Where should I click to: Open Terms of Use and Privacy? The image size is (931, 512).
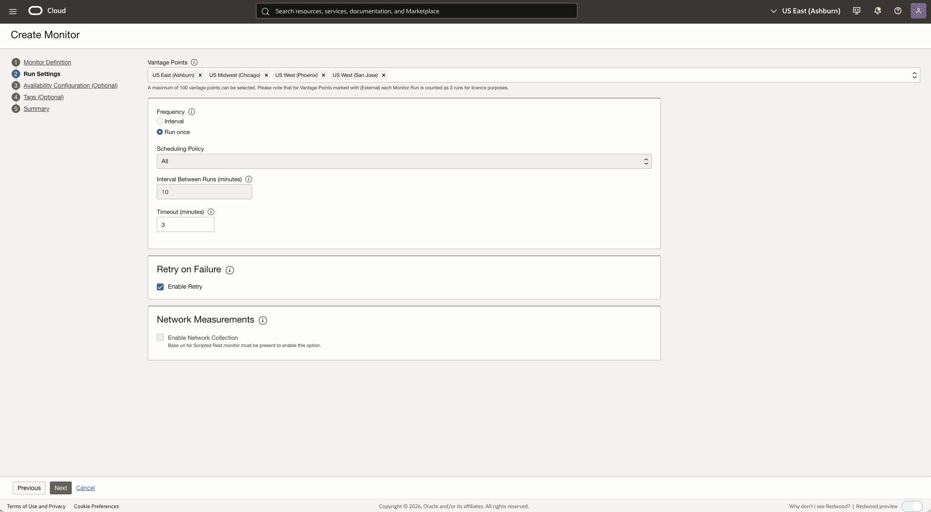click(x=36, y=506)
